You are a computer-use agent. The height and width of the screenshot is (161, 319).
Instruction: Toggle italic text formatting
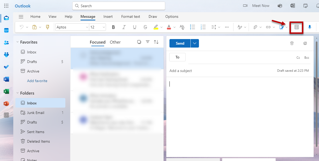(124, 27)
